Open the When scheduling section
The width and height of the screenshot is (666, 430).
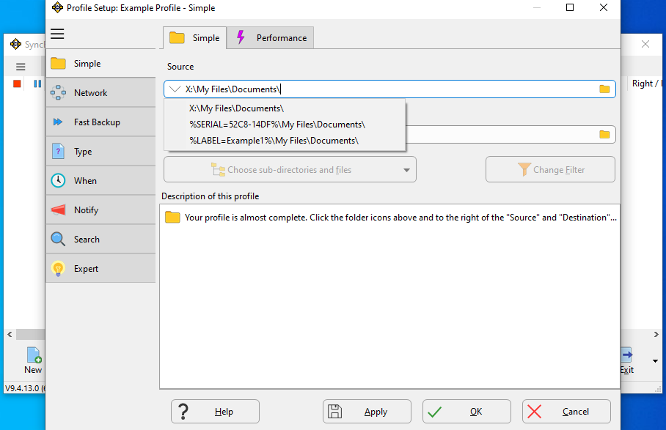[x=100, y=181]
